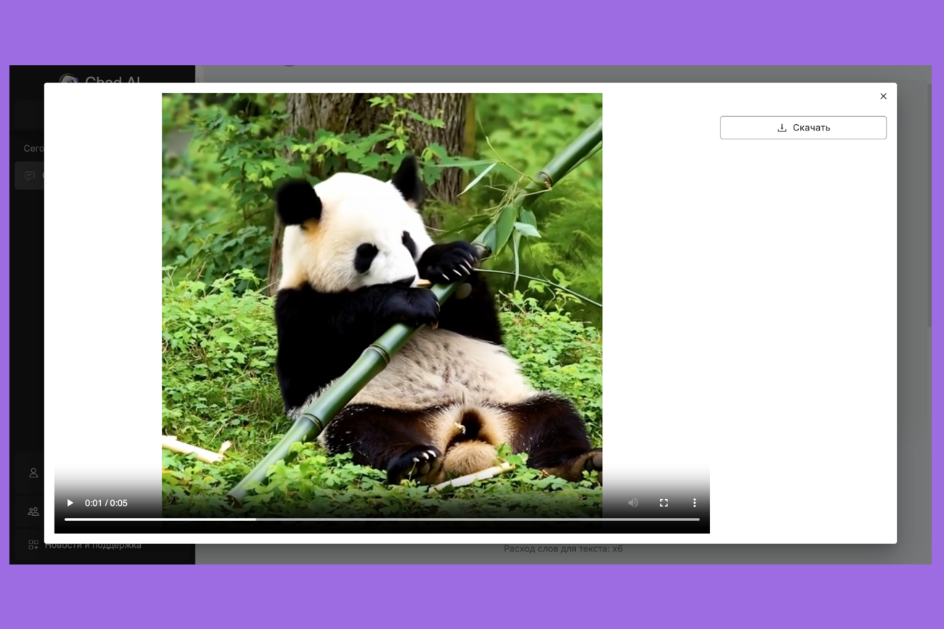
Task: Click the Расход слов для текста label
Action: 563,549
